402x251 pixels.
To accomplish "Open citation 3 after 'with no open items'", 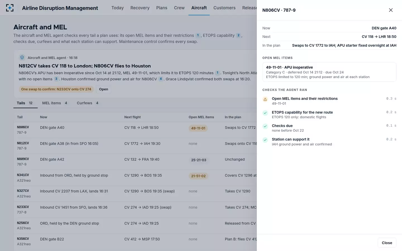I will coord(56,79).
